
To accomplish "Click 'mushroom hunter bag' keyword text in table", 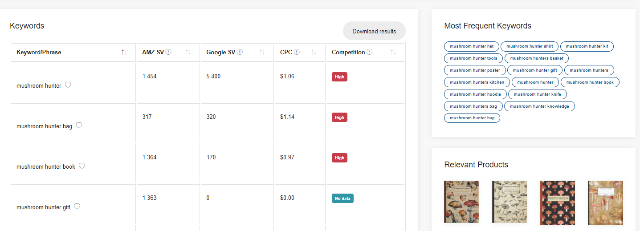I will (x=44, y=126).
